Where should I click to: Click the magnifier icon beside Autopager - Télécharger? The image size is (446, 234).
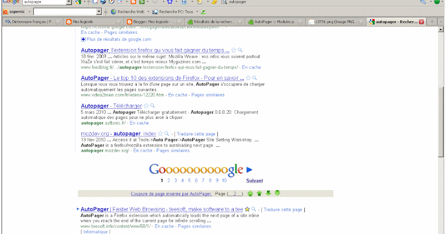point(152,106)
